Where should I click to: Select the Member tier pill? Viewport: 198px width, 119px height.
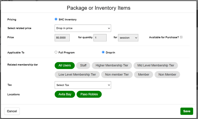pyautogui.click(x=144, y=75)
